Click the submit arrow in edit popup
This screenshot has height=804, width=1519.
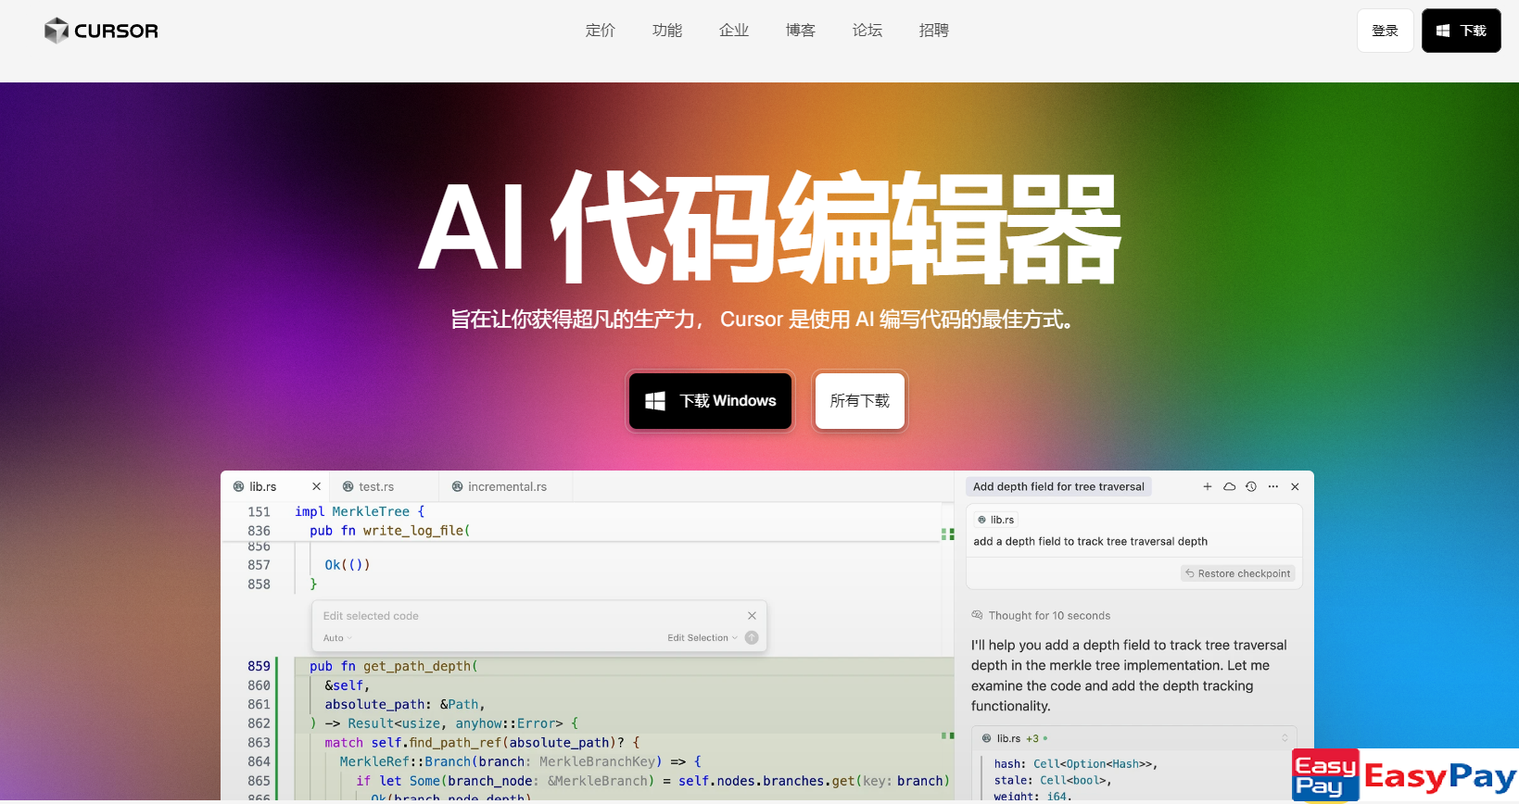point(752,638)
